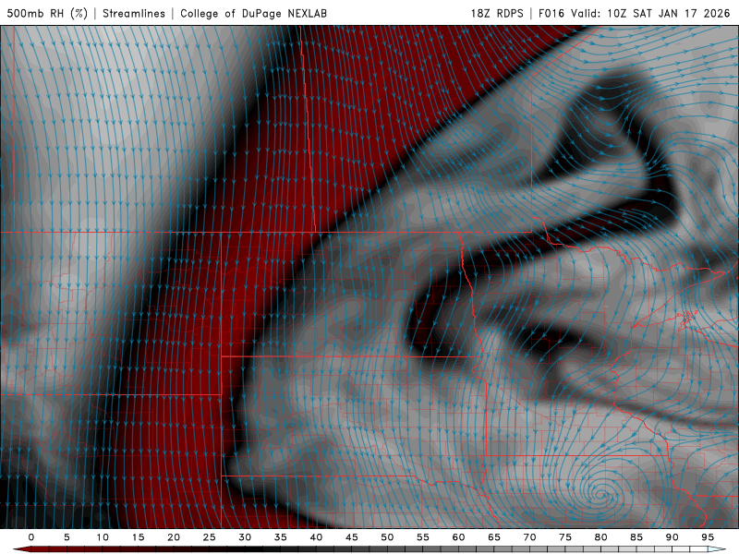The height and width of the screenshot is (554, 739).
Task: Click the white right arrow end of colorbar
Action: point(718,549)
